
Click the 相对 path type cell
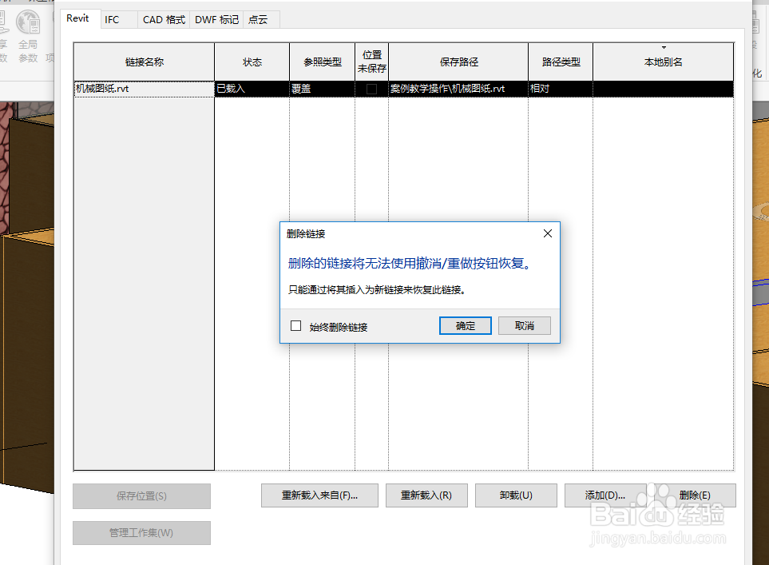click(561, 89)
